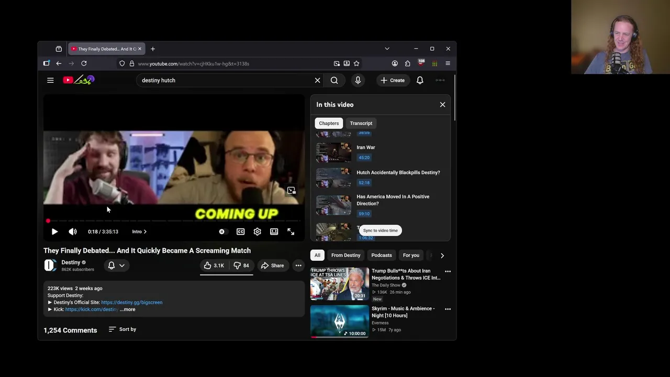This screenshot has height=377, width=670.
Task: Mute the video volume
Action: tap(73, 231)
